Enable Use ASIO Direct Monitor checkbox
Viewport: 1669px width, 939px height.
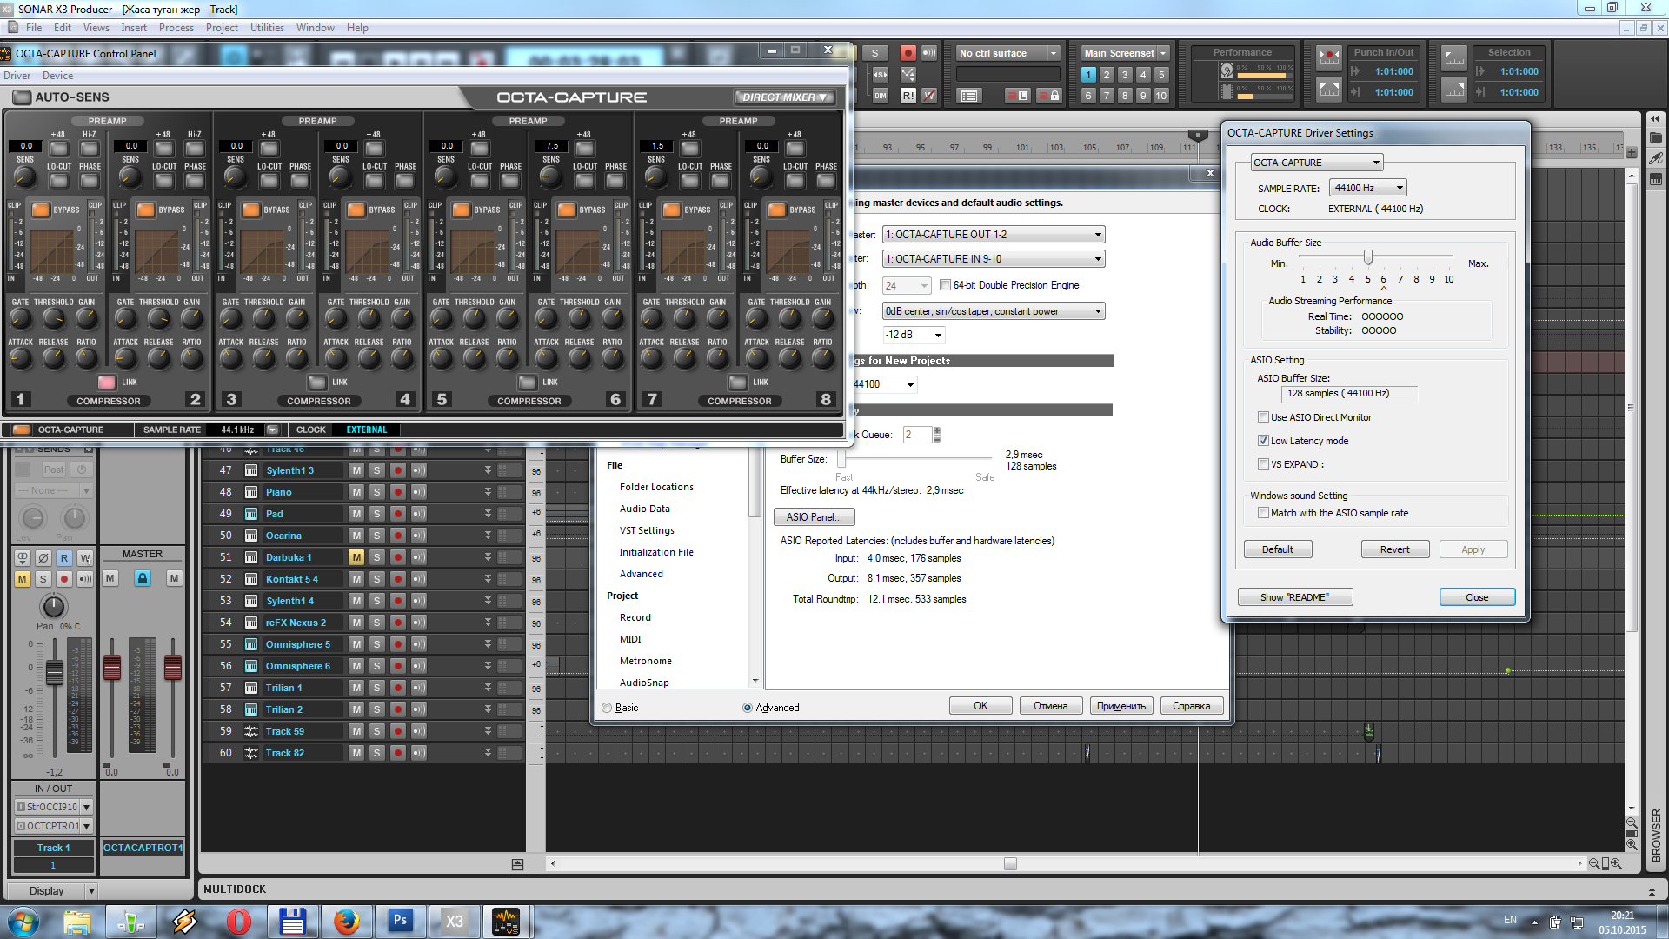1263,417
